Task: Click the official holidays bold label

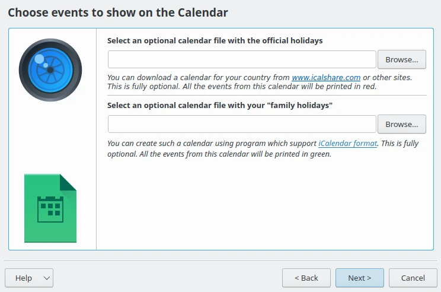Action: (215, 40)
